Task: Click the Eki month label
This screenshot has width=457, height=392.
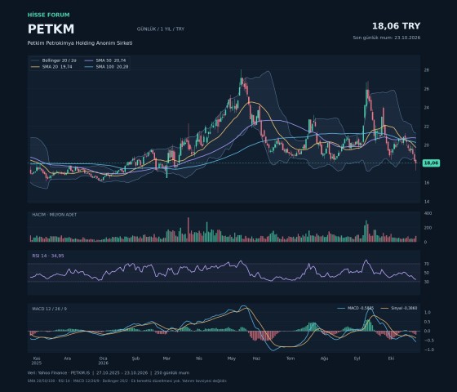Action: (x=391, y=359)
